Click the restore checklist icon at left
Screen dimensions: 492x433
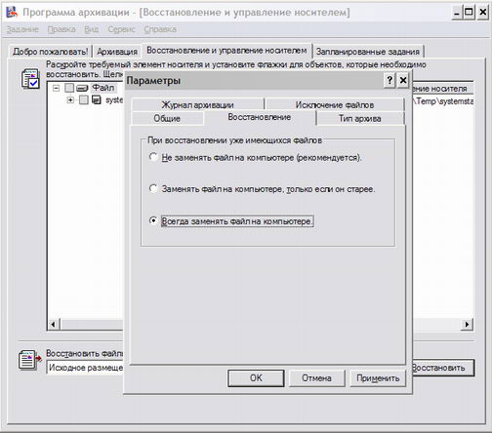click(x=30, y=78)
